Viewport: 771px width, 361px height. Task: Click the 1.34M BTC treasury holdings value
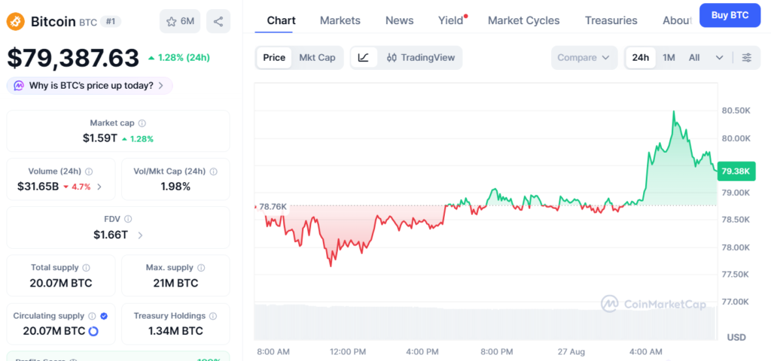coord(175,332)
